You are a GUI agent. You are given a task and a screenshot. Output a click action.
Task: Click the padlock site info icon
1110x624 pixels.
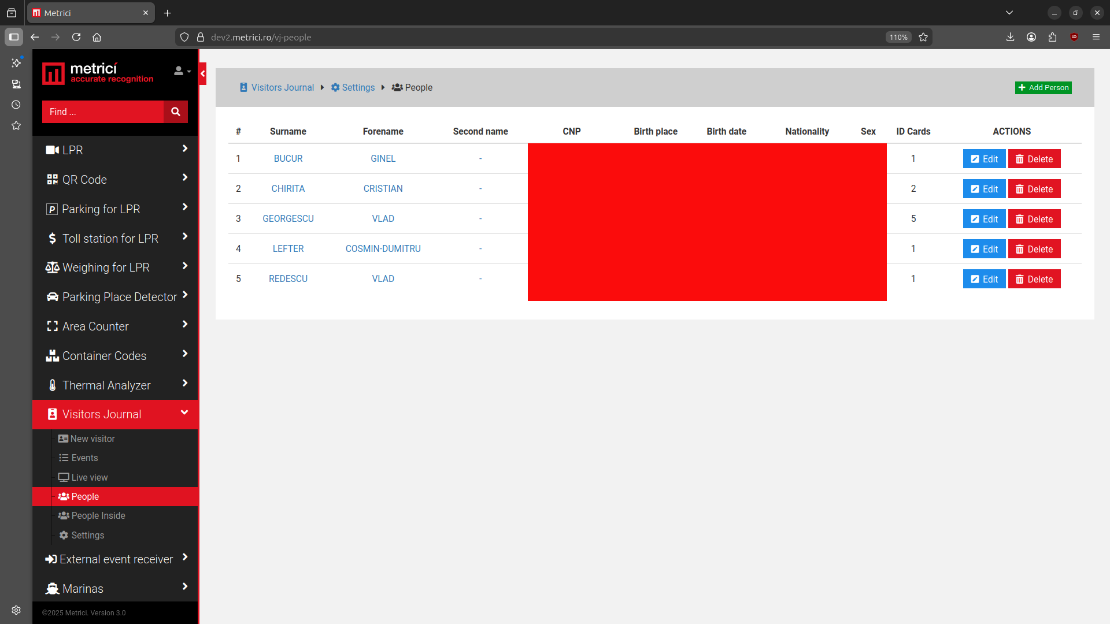click(201, 37)
